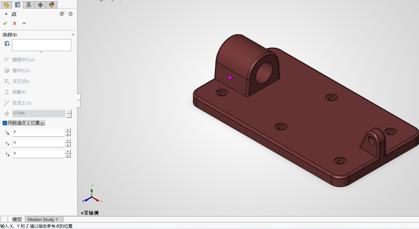The image size is (419, 229).
Task: Collapse the 选择 section chevron
Action: [73, 35]
